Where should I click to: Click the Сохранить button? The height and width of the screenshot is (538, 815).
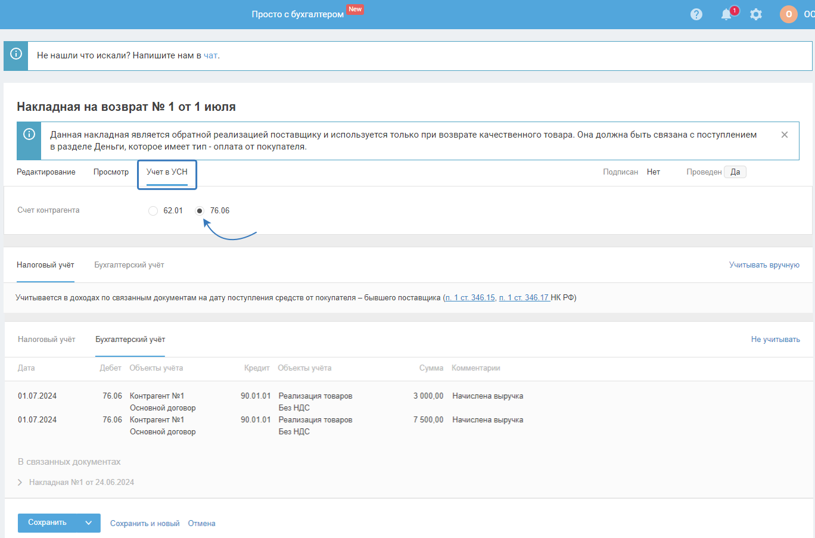click(x=48, y=523)
